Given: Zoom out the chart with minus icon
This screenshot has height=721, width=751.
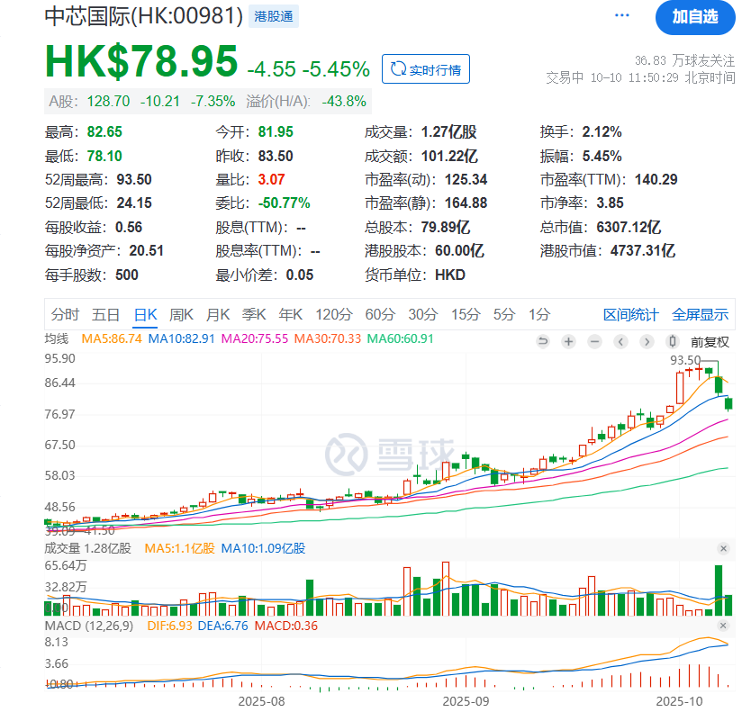Looking at the screenshot, I should (x=594, y=341).
